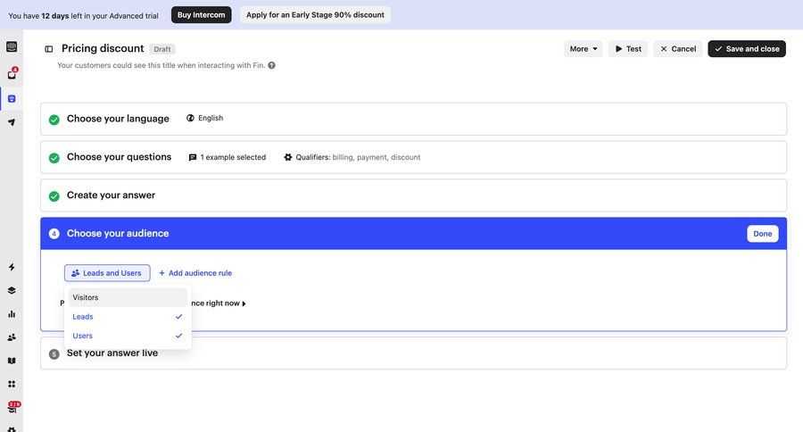Viewport: 803px width, 432px height.
Task: Open the book Knowledge icon in sidebar
Action: click(x=12, y=361)
